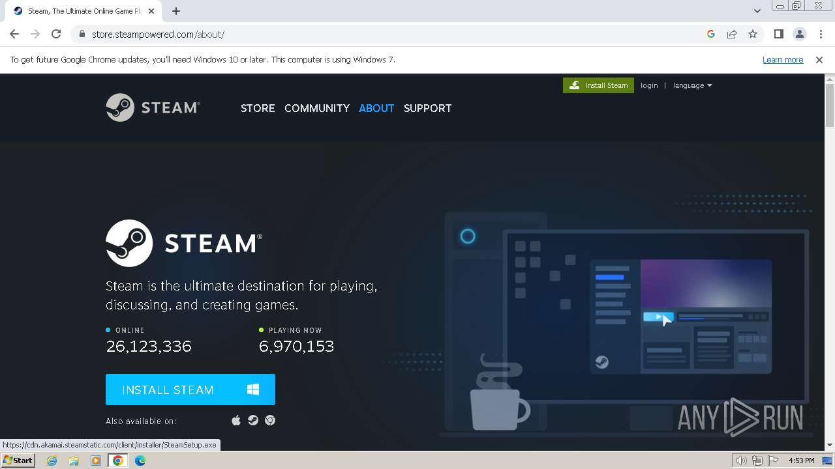Click the login link
Viewport: 835px width, 469px height.
click(649, 85)
